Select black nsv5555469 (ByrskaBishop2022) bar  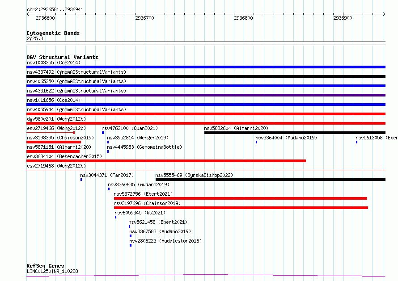click(x=271, y=180)
